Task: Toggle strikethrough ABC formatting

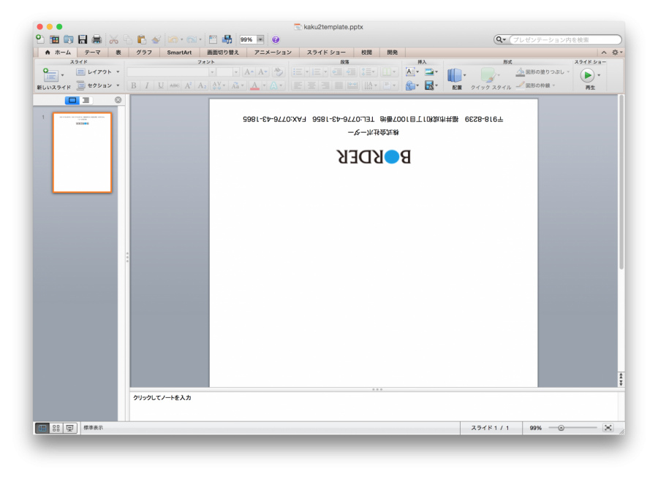Action: point(175,85)
